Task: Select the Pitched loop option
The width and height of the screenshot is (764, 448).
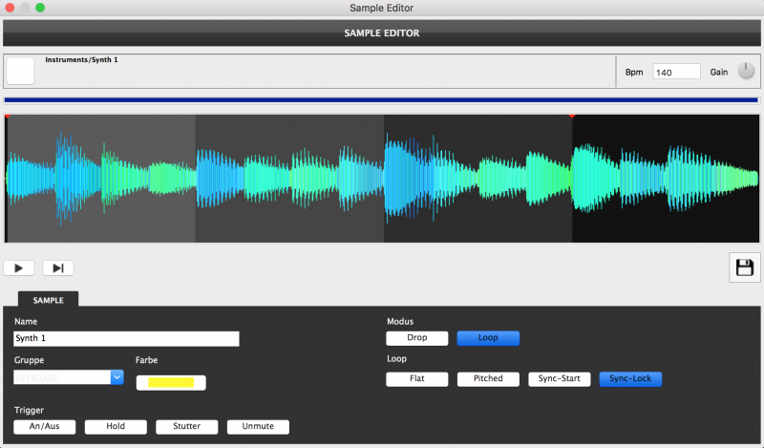Action: pyautogui.click(x=487, y=379)
